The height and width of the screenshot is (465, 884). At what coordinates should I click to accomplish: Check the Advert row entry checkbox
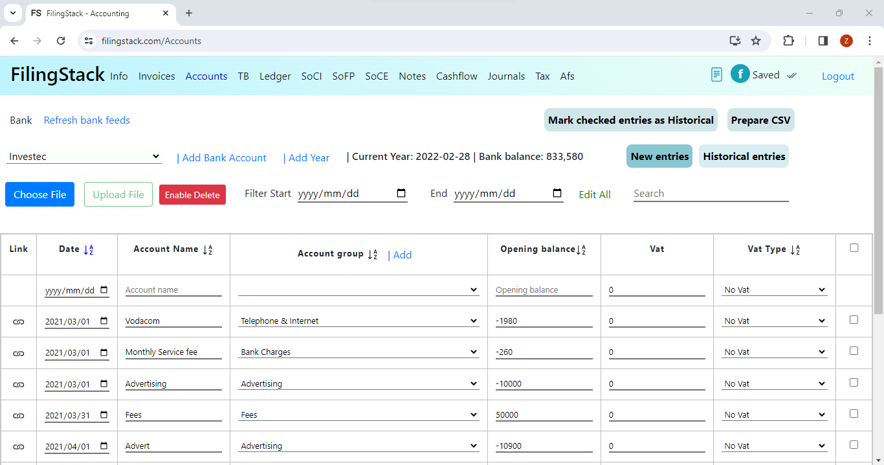(x=854, y=446)
